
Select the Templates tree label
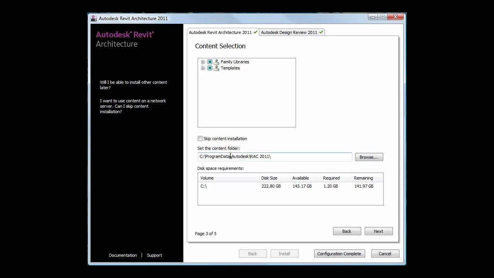[x=230, y=68]
